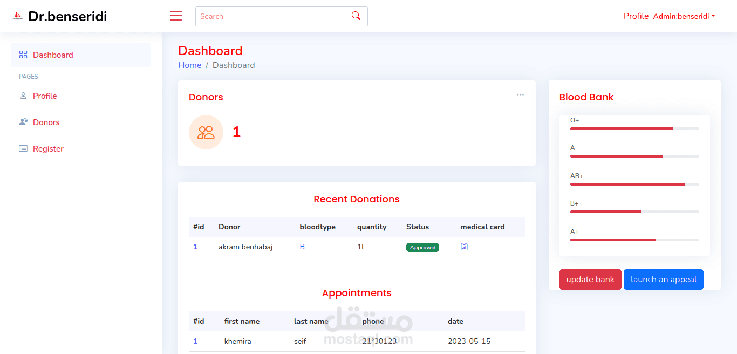Select the Dashboard grid icon in sidebar

click(23, 55)
